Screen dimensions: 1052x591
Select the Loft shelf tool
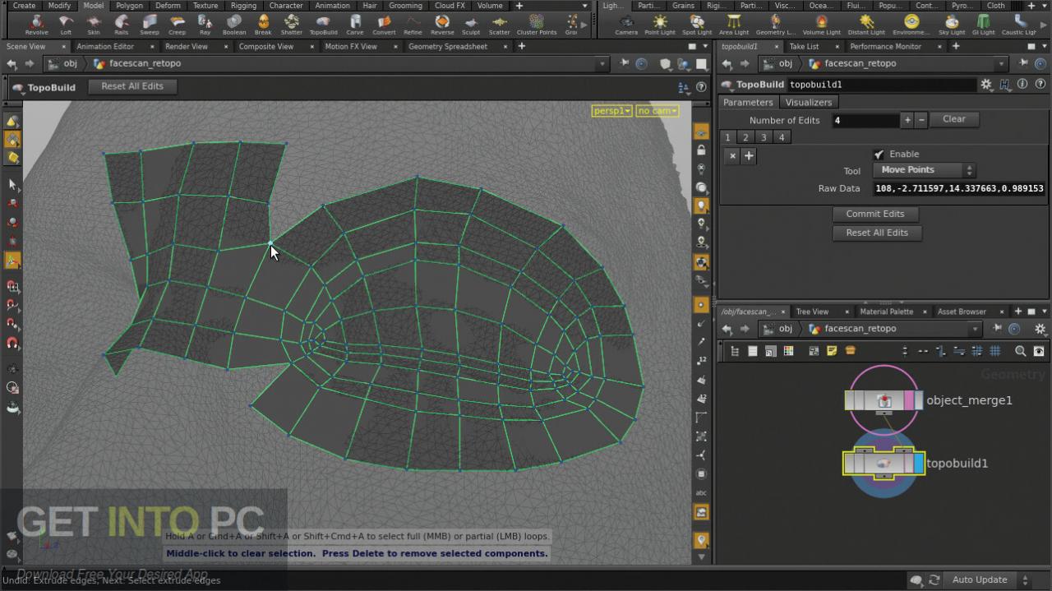pyautogui.click(x=66, y=25)
